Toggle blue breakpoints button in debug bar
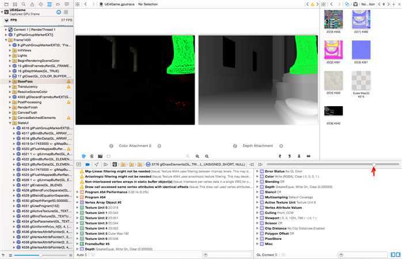The width and height of the screenshot is (402, 259). tap(88, 164)
